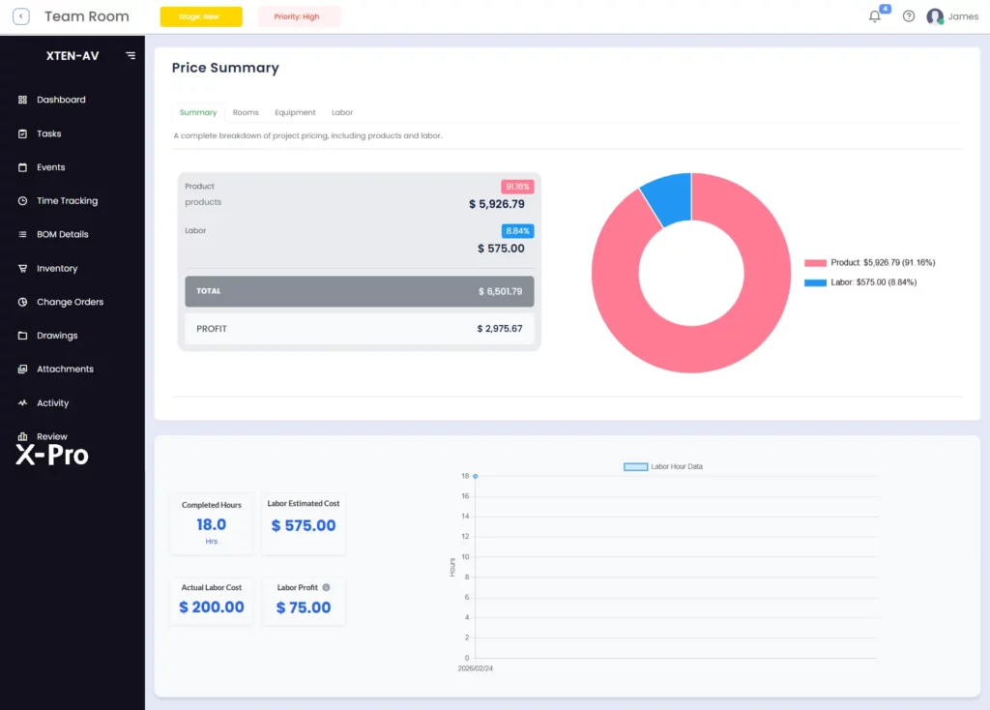Open the notifications bell

874,16
